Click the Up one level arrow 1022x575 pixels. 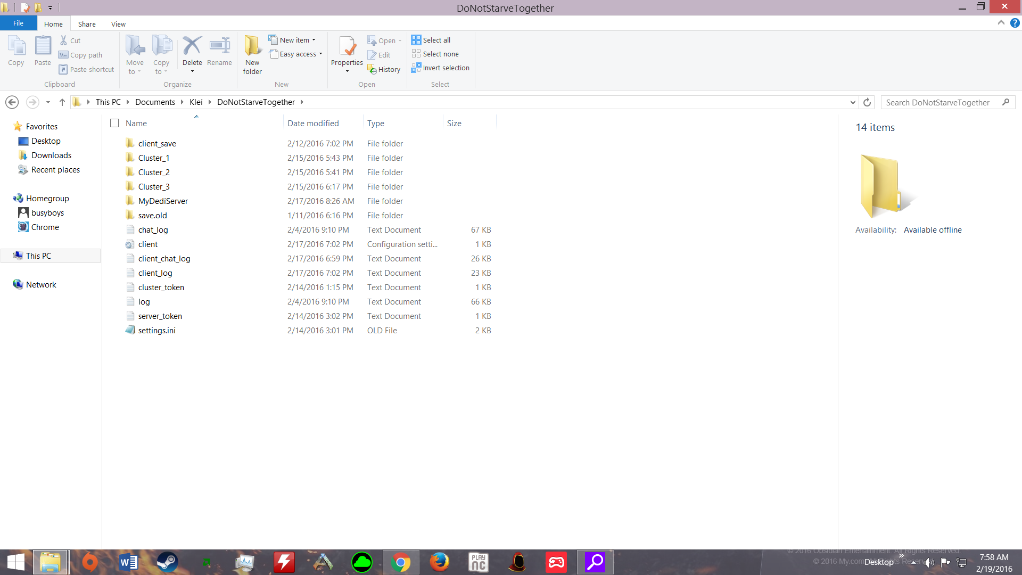point(62,102)
